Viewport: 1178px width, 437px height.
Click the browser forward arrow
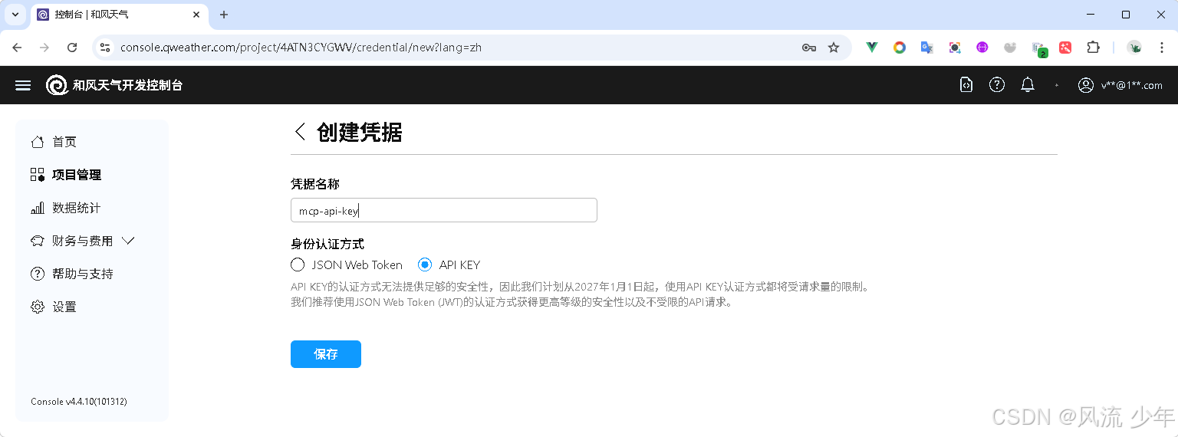(x=44, y=48)
